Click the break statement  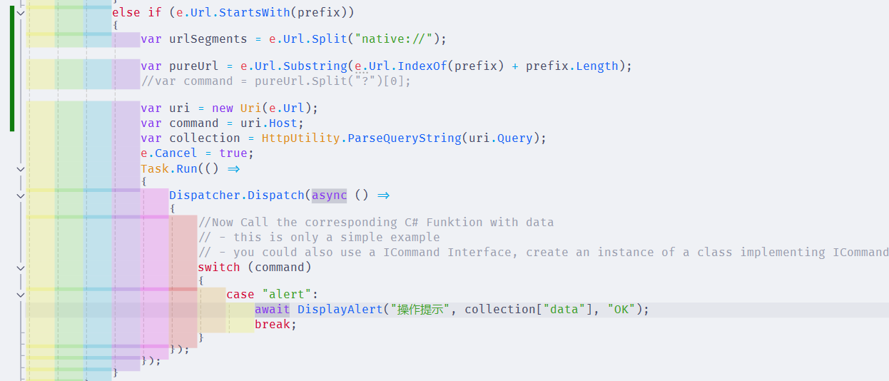point(275,325)
